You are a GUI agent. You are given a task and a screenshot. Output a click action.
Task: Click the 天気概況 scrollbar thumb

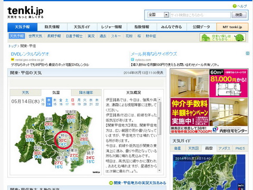(159, 118)
